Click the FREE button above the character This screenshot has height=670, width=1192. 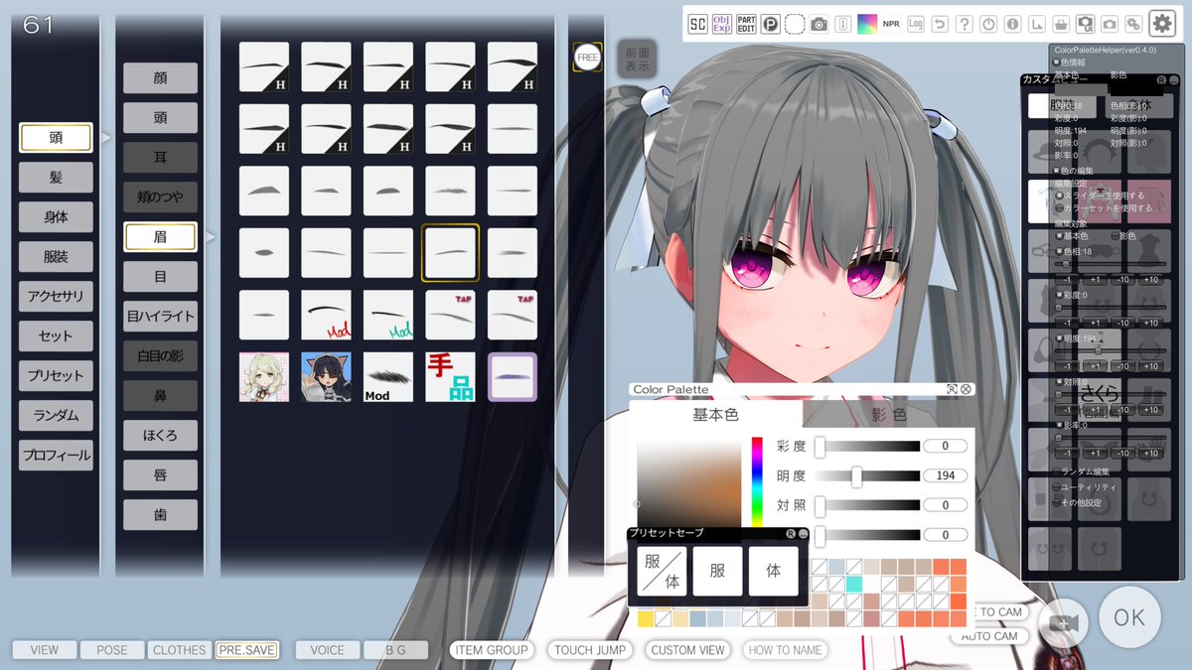coord(587,59)
